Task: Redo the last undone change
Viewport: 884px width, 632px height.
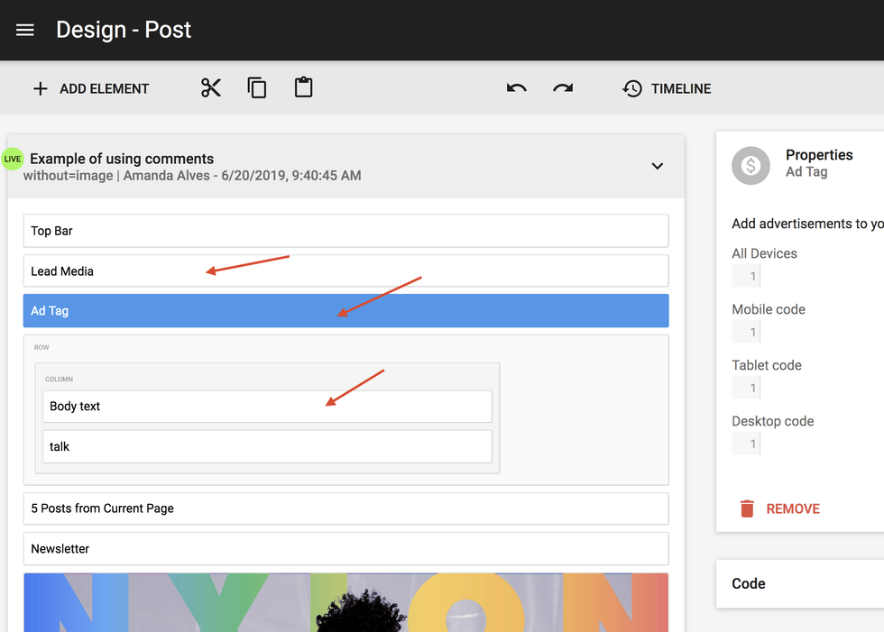Action: pyautogui.click(x=563, y=88)
